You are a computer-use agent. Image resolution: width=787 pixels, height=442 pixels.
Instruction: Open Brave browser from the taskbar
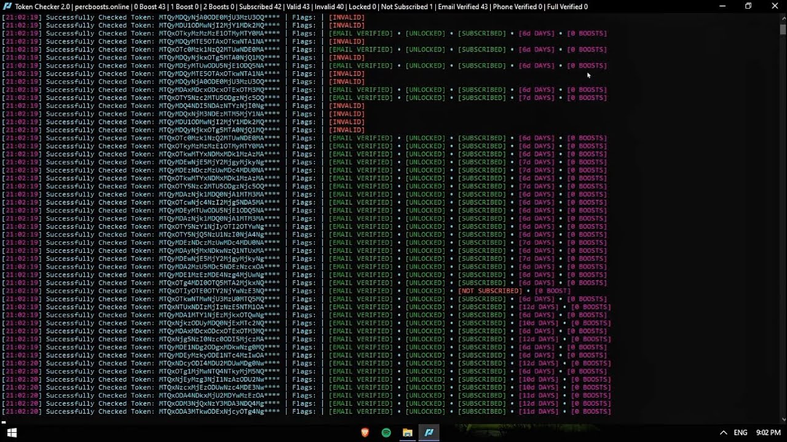coord(365,433)
